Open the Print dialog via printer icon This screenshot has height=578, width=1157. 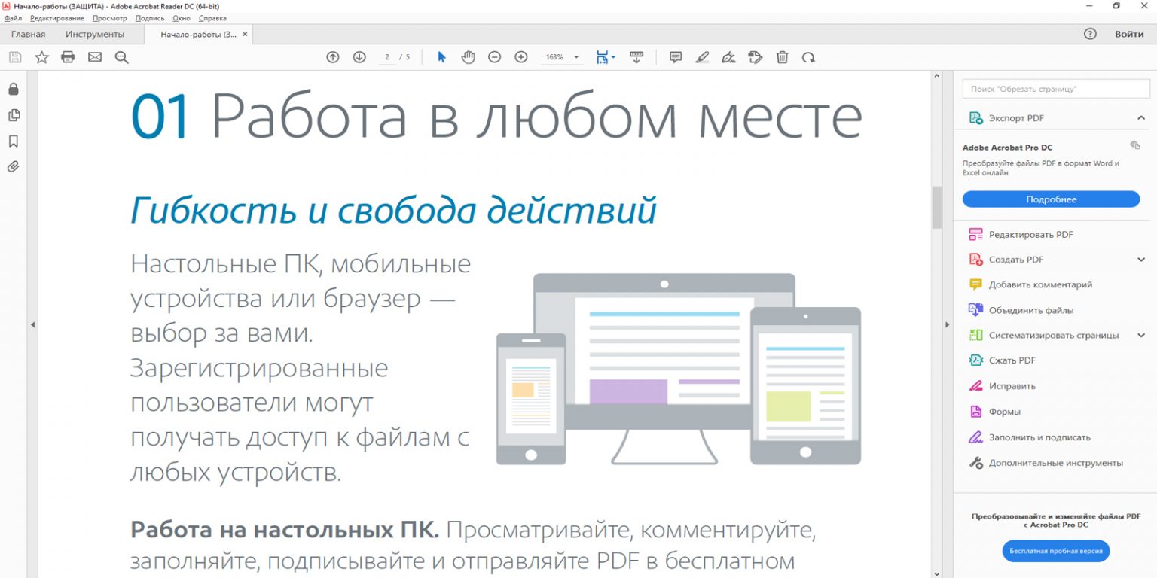point(68,56)
